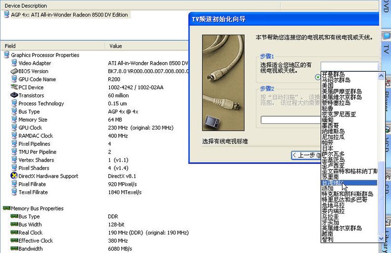The width and height of the screenshot is (391, 253).
Task: Click the R200 value
Action: [x=114, y=79]
